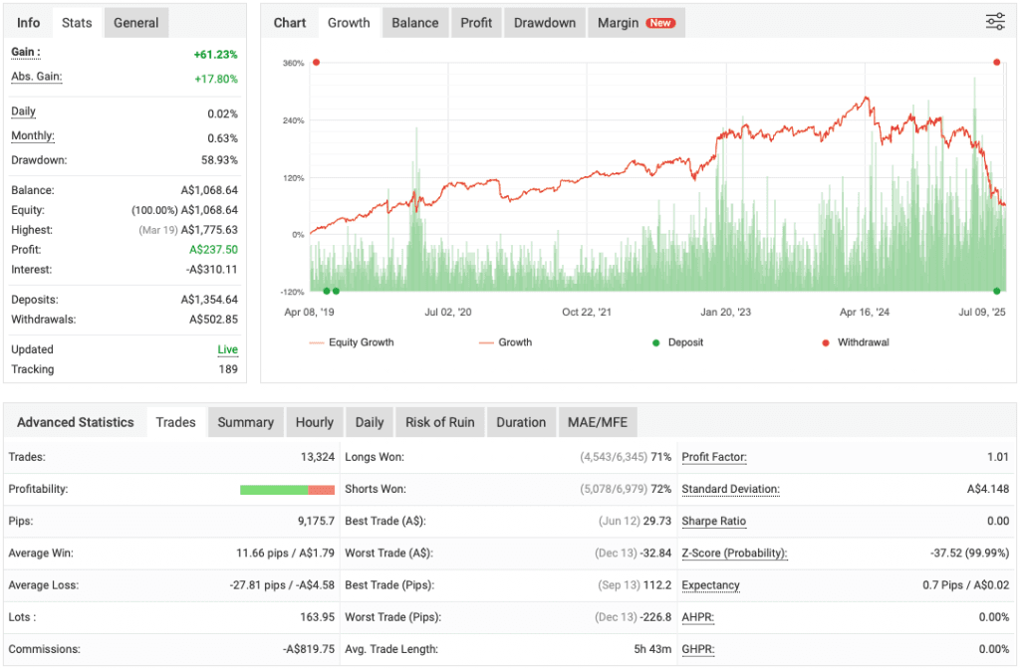The image size is (1020, 669).
Task: Click the New badge on Margin tab
Action: click(x=659, y=22)
